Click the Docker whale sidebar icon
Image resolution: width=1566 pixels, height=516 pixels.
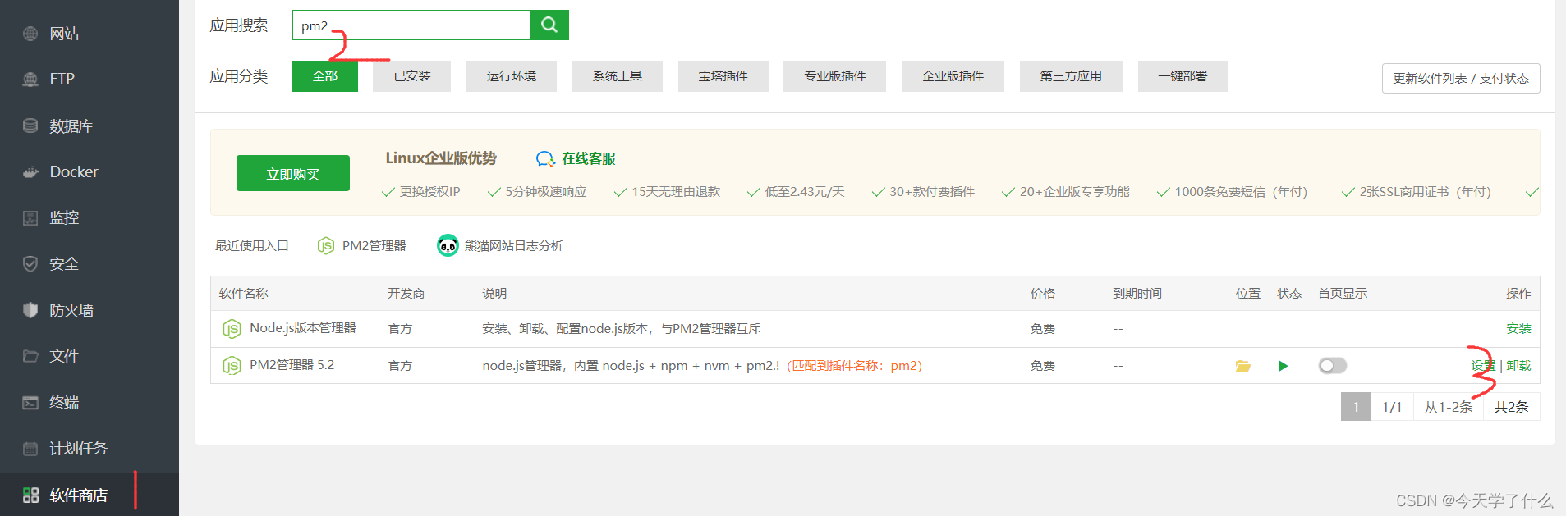point(30,172)
